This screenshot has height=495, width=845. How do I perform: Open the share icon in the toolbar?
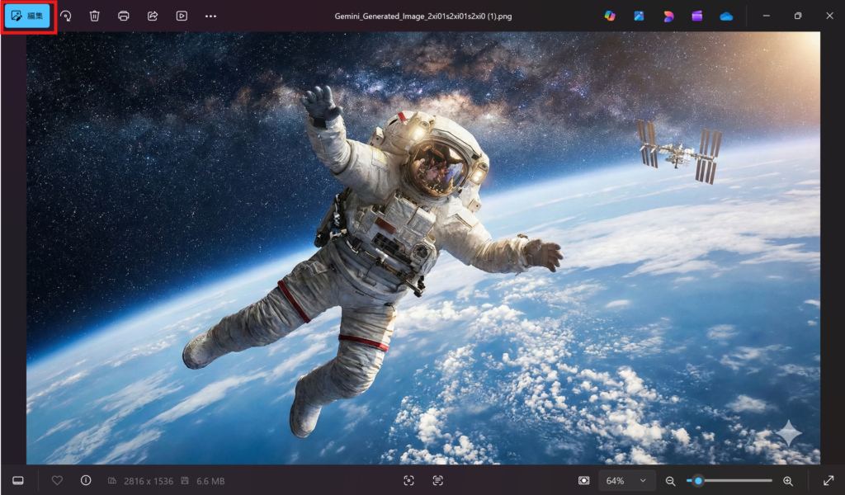tap(153, 16)
